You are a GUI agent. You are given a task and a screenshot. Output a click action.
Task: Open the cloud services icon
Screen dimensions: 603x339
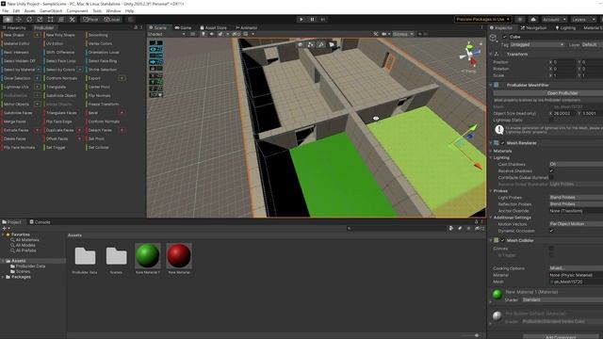pyautogui.click(x=533, y=19)
